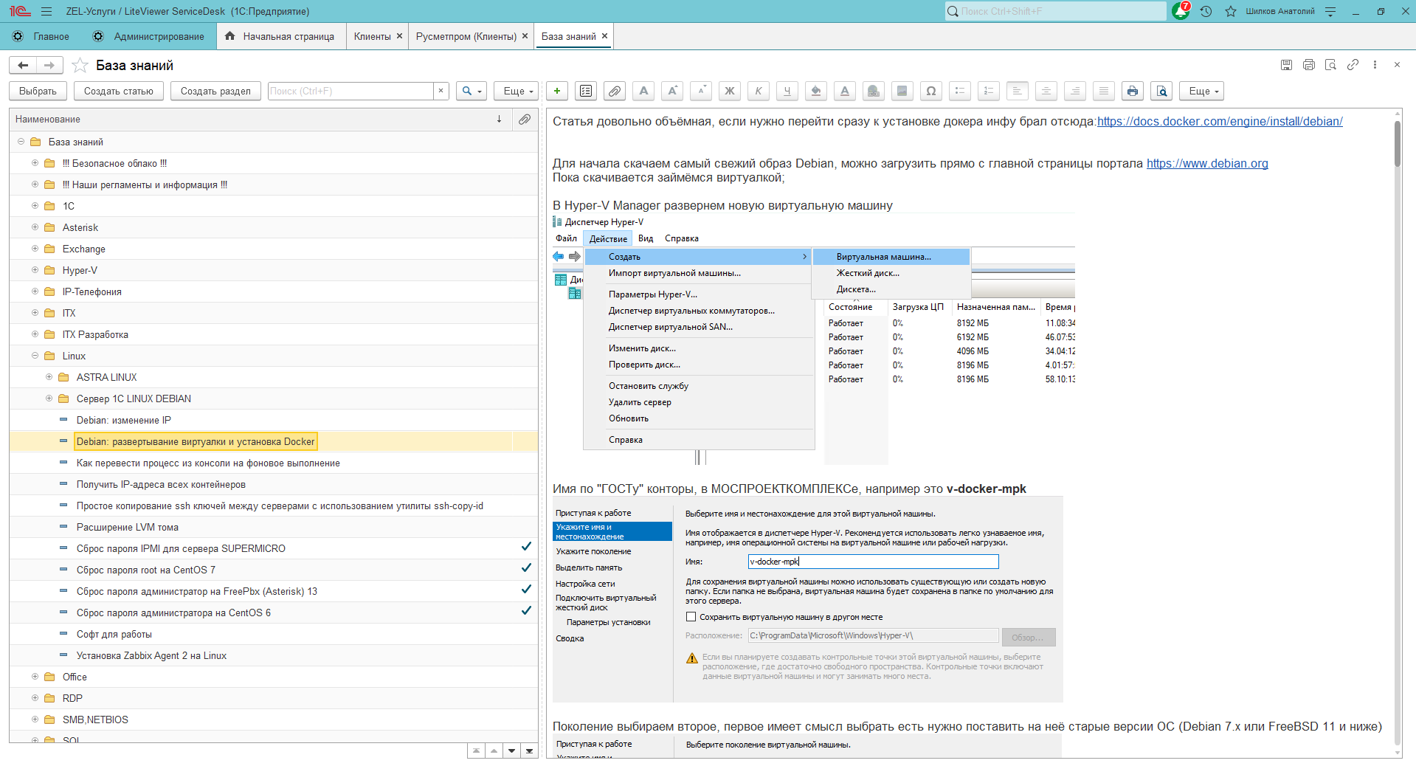Expand the ASTRA LINUX folder

point(49,377)
